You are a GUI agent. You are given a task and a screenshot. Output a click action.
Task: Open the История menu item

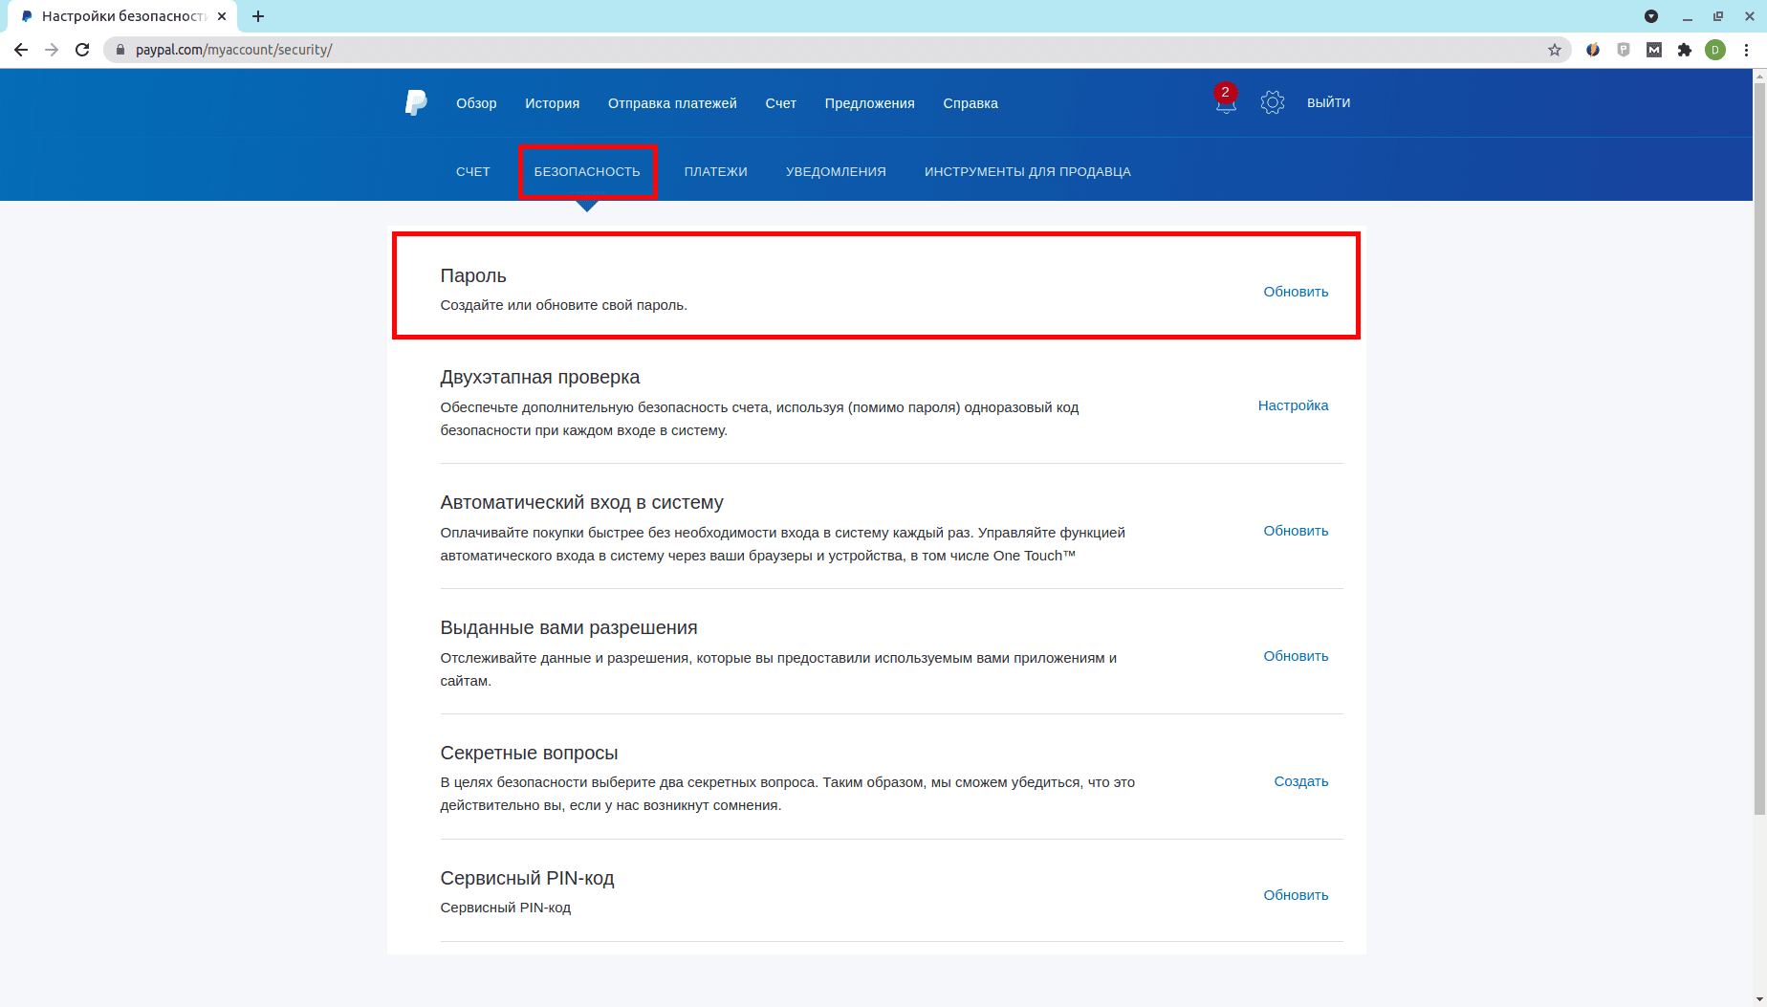coord(552,103)
